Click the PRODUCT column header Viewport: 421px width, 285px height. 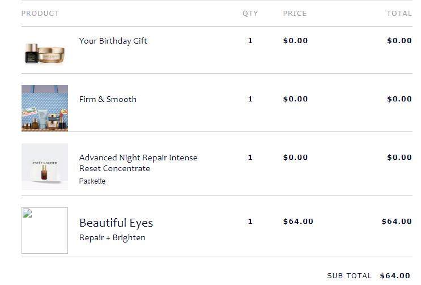point(40,14)
